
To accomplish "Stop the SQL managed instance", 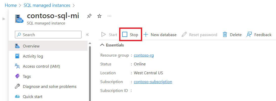I will point(130,35).
